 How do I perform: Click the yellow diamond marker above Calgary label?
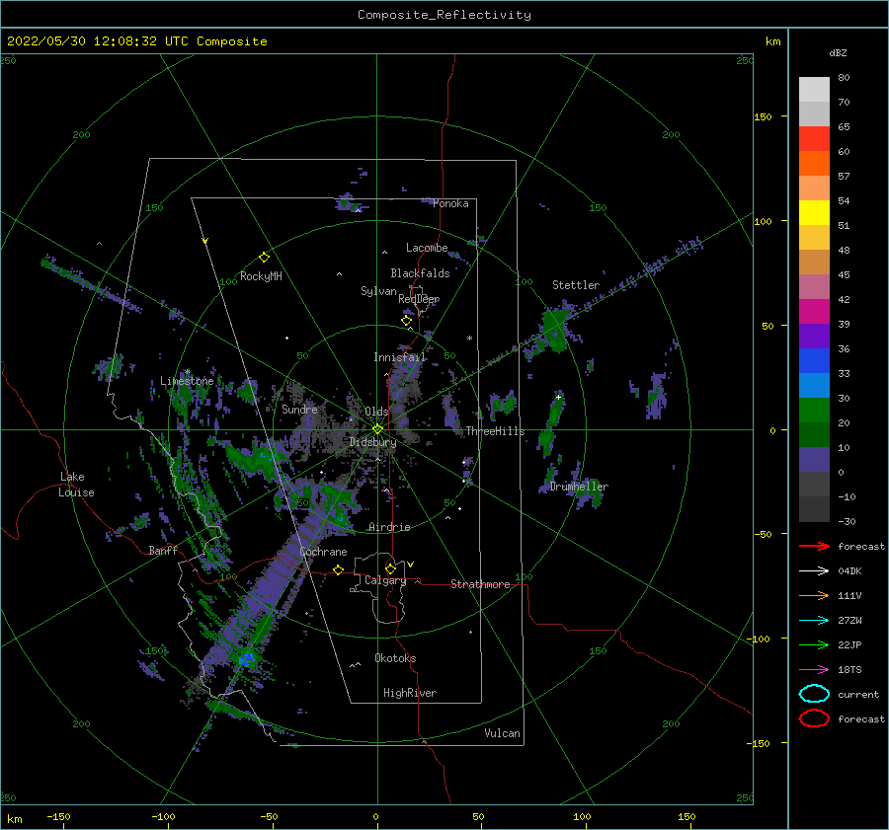(x=390, y=568)
